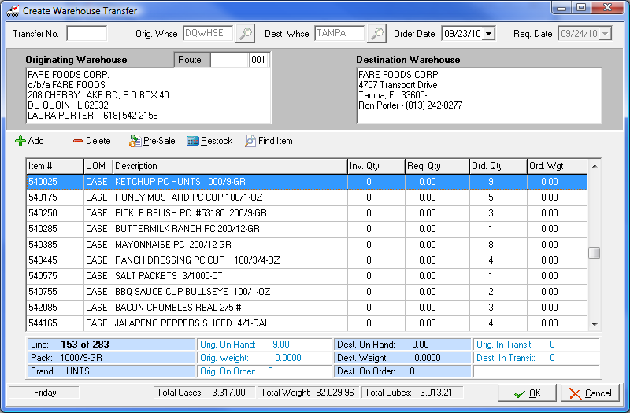Click the Line 153 of 283 indicator
This screenshot has width=630, height=413.
[111, 345]
